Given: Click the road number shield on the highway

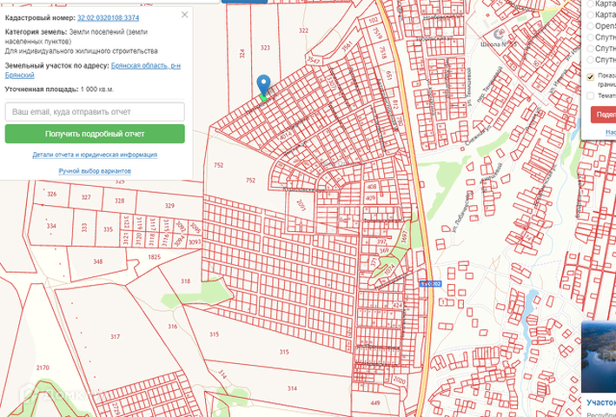Looking at the screenshot, I should tap(429, 283).
